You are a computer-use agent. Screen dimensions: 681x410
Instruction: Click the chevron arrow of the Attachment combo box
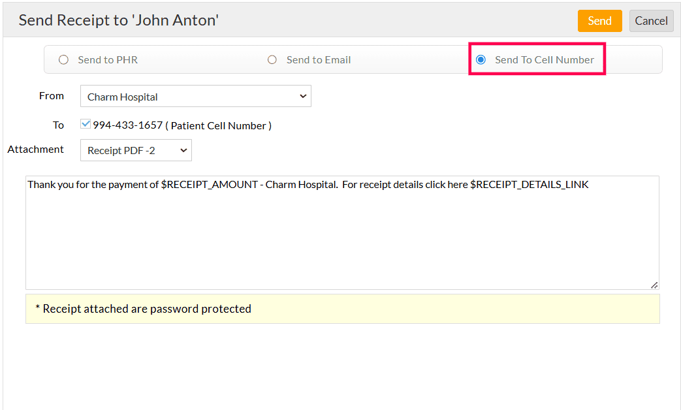[183, 151]
